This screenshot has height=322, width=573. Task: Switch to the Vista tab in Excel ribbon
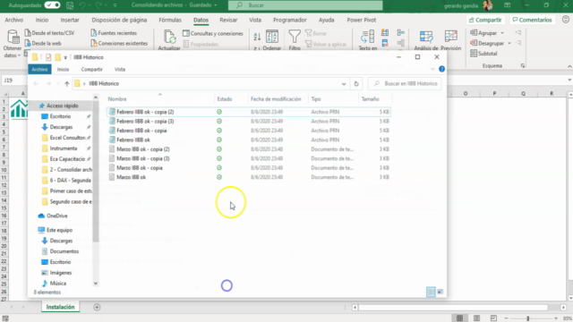pos(255,20)
